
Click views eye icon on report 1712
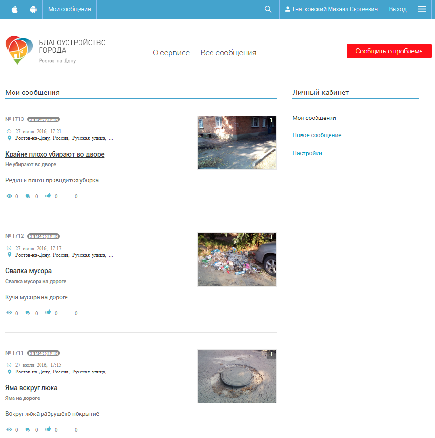coord(9,313)
